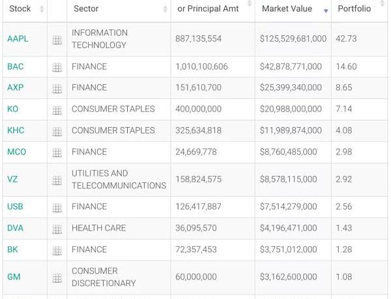Click the grid icon in the DVA row
391x299 pixels.
point(57,229)
